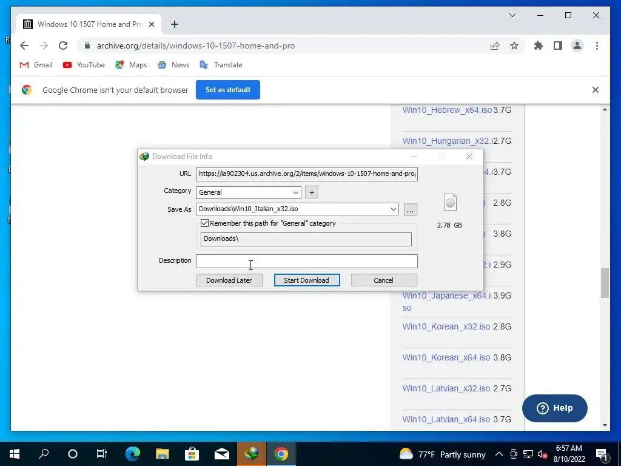Click the blue Help button
The height and width of the screenshot is (466, 621).
pyautogui.click(x=554, y=408)
